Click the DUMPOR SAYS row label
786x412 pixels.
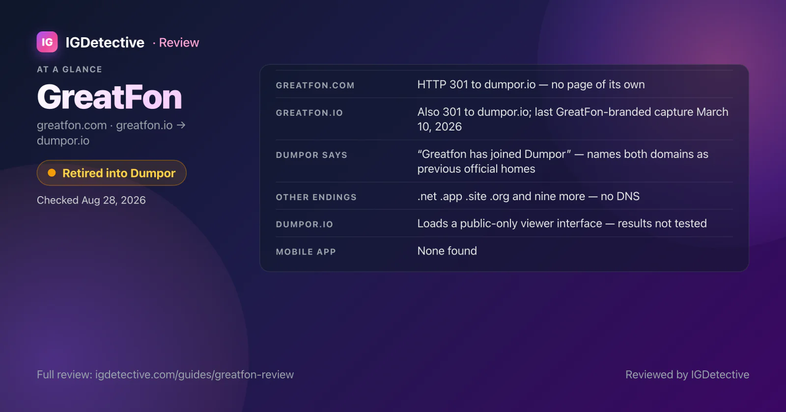tap(311, 155)
